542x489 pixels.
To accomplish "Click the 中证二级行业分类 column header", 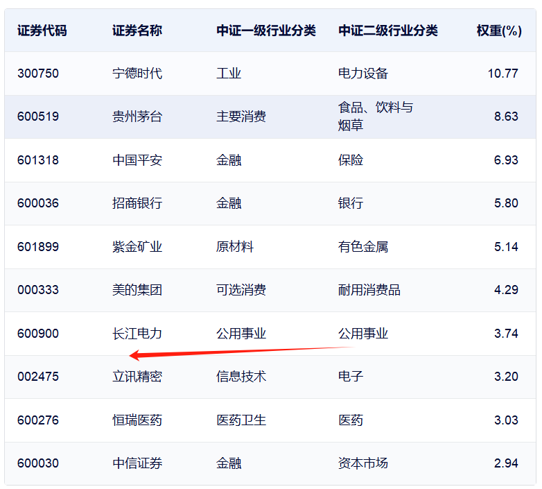I will (388, 31).
